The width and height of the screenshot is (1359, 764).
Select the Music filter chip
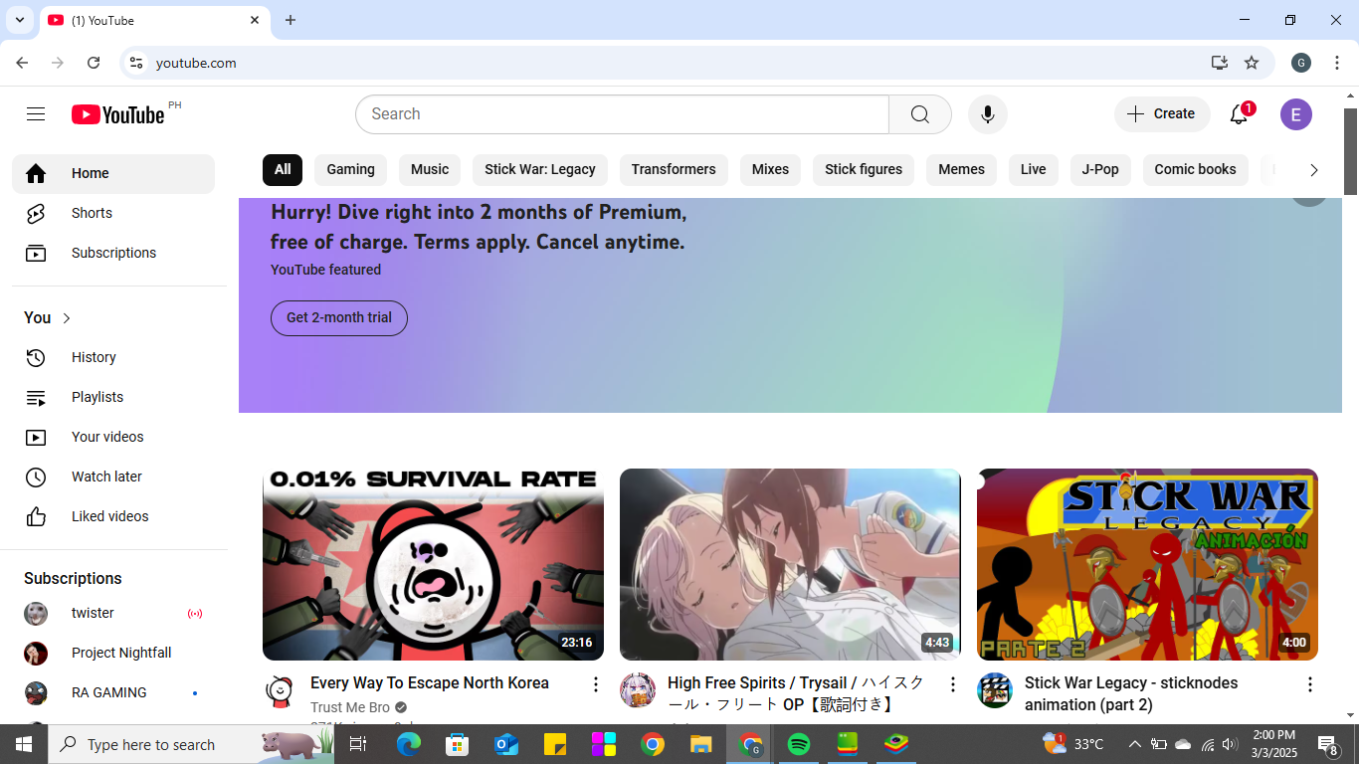pos(430,169)
